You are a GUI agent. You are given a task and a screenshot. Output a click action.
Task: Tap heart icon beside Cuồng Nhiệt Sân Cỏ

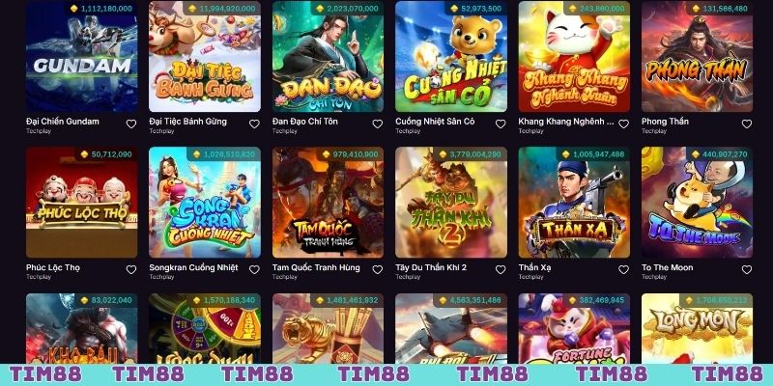coord(501,124)
